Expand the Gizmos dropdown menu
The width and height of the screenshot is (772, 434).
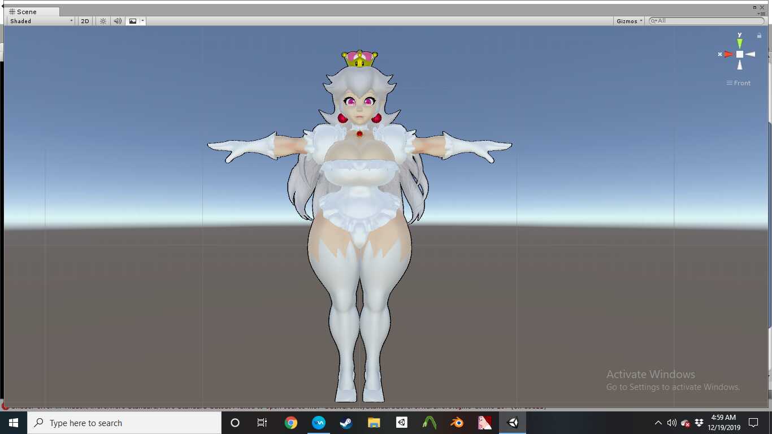click(630, 21)
